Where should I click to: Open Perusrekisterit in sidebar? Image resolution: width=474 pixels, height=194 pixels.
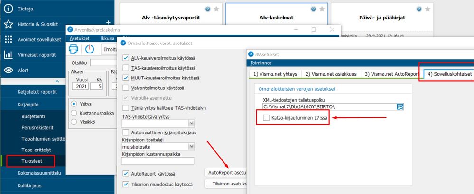coord(37,127)
